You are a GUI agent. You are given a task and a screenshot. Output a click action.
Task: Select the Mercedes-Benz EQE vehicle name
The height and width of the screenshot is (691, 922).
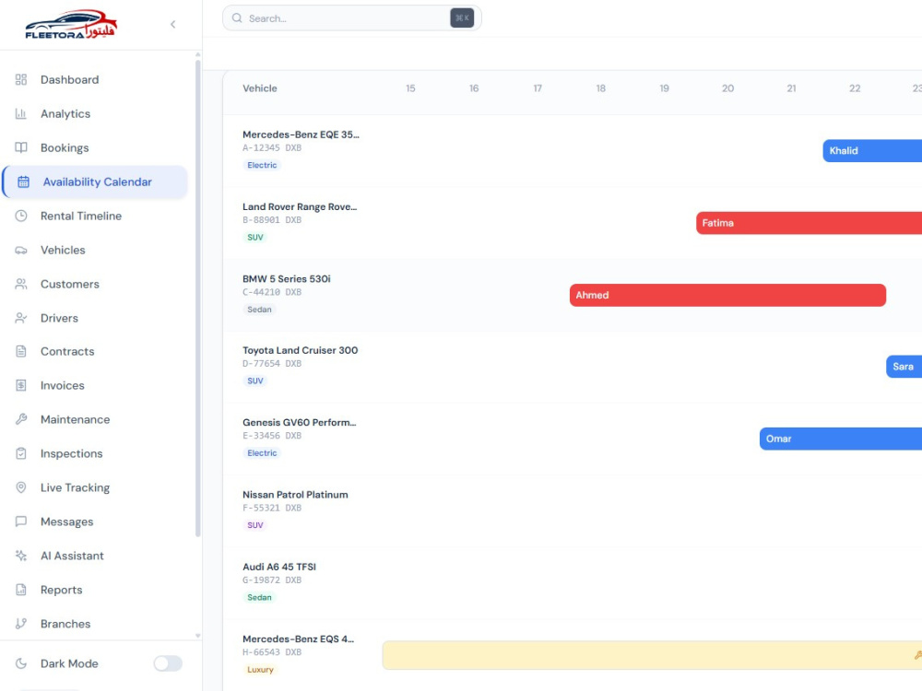click(301, 135)
